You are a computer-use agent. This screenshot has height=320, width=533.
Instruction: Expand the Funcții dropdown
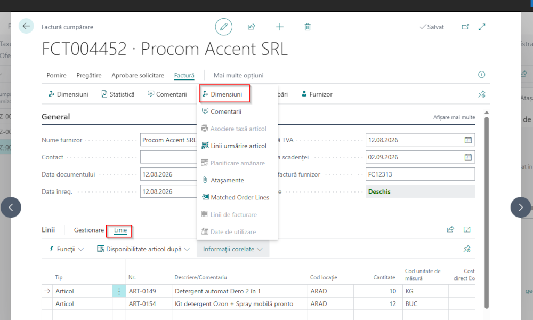[x=66, y=249]
